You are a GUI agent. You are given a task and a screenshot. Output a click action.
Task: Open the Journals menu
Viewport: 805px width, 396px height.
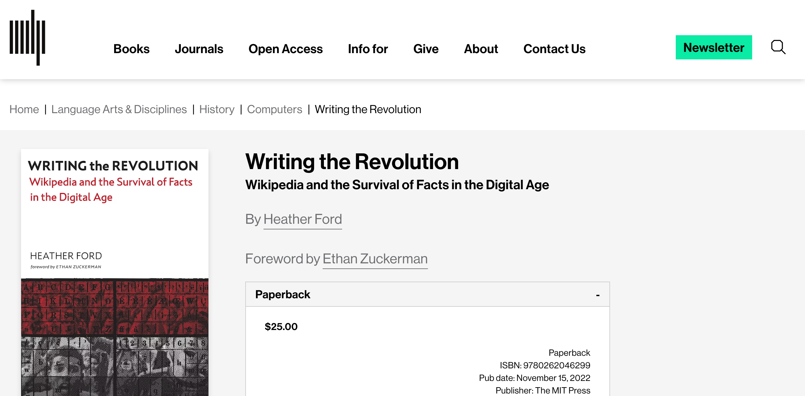pos(199,49)
